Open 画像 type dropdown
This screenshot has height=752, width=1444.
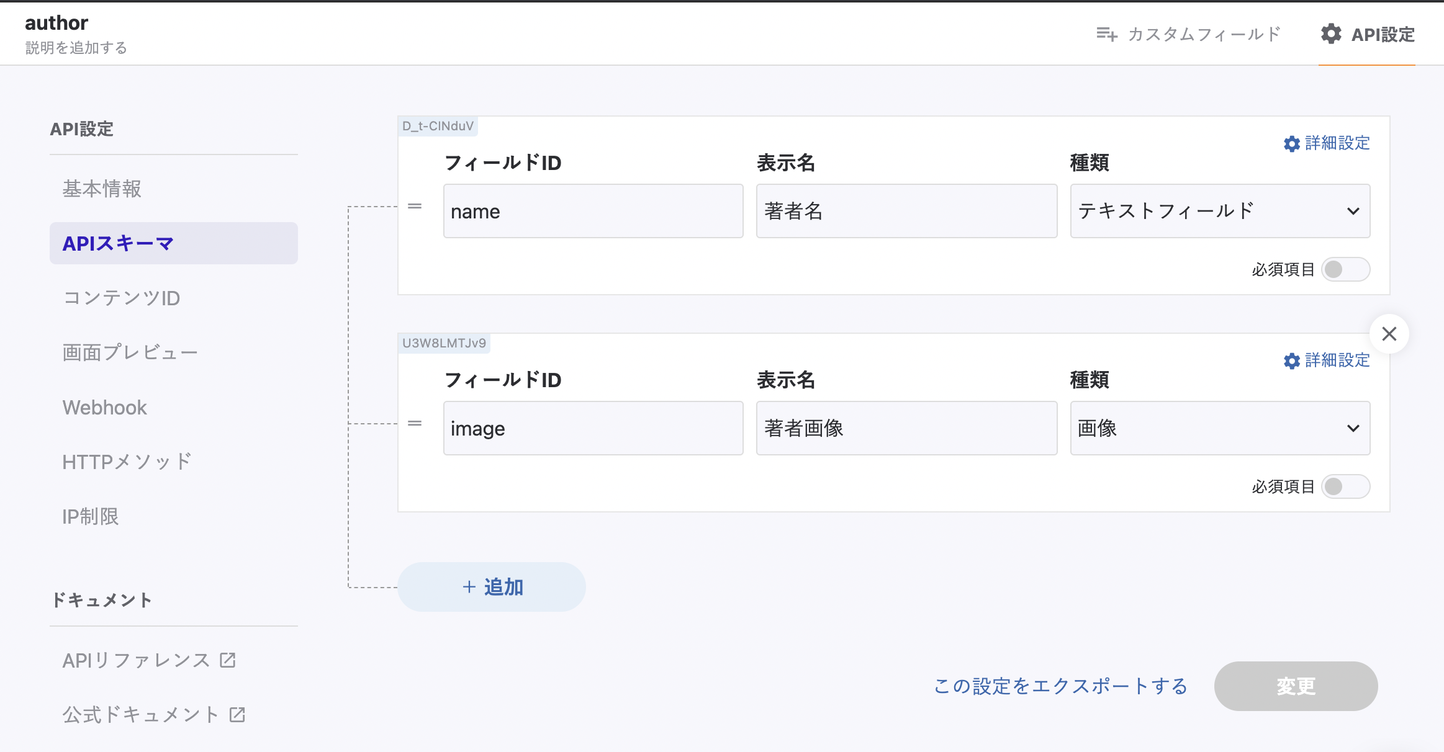(1220, 428)
